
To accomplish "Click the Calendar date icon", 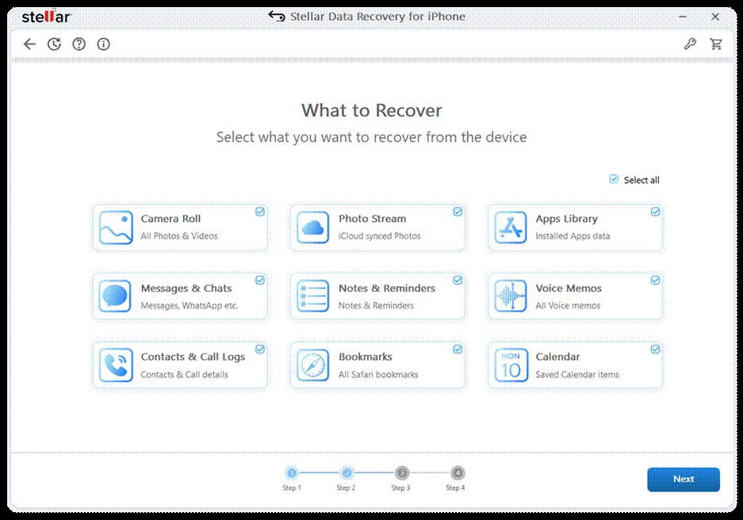I will [x=511, y=365].
